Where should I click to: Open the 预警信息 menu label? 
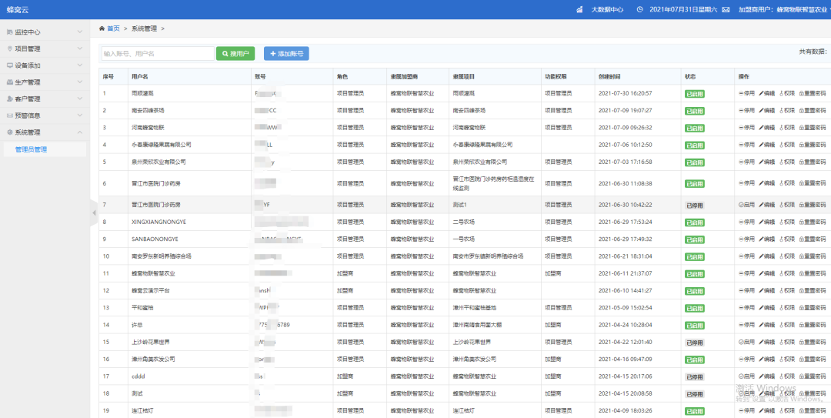pos(28,115)
